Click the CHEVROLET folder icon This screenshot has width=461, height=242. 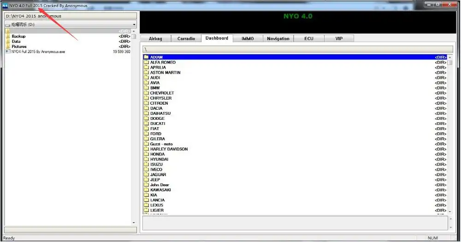(x=147, y=93)
